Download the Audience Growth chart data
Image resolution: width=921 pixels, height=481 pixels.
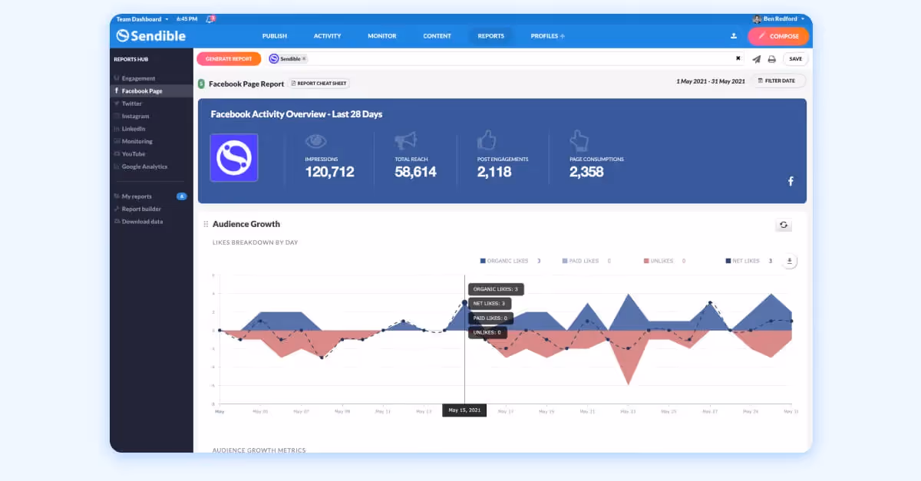[x=789, y=261]
